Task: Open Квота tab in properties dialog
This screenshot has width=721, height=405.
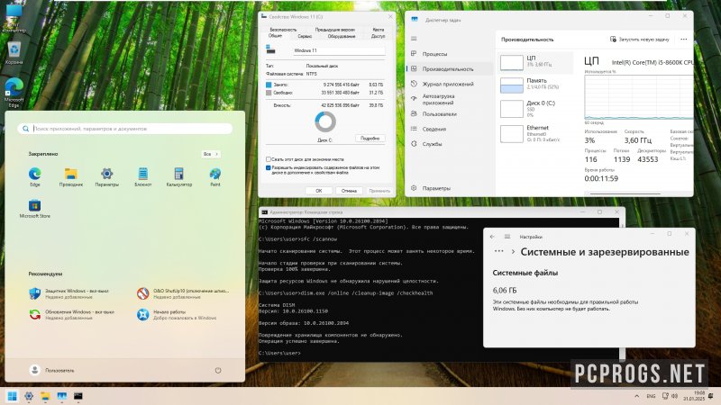Action: click(x=378, y=30)
